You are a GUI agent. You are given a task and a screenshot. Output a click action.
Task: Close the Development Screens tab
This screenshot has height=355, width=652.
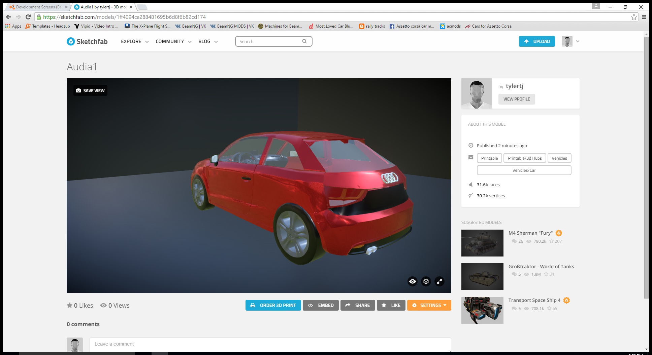(x=66, y=7)
